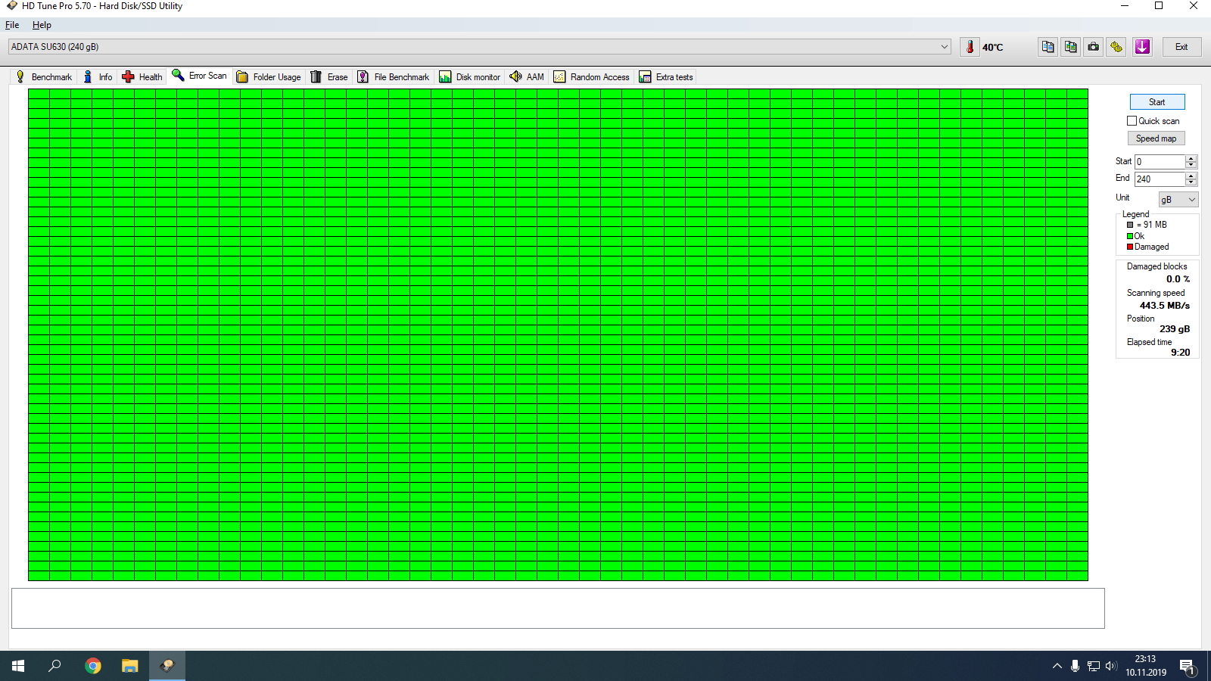The height and width of the screenshot is (681, 1211).
Task: Switch to the File Benchmark tab
Action: [393, 77]
